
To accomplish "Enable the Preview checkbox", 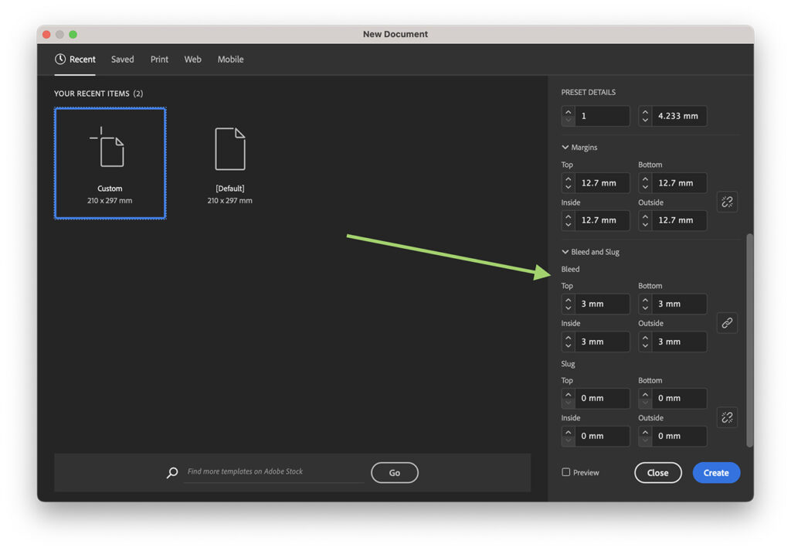I will 565,472.
